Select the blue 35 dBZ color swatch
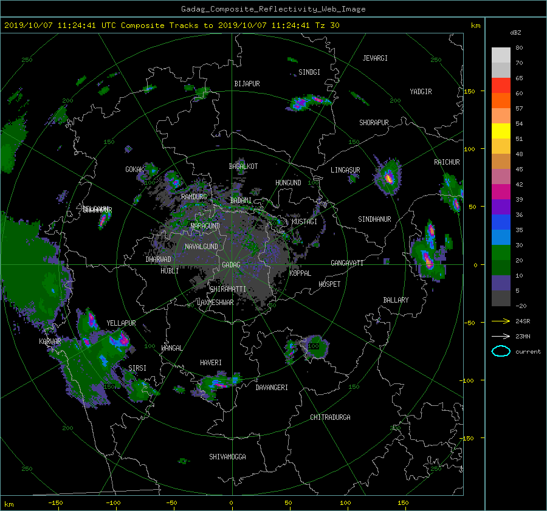 click(x=501, y=222)
